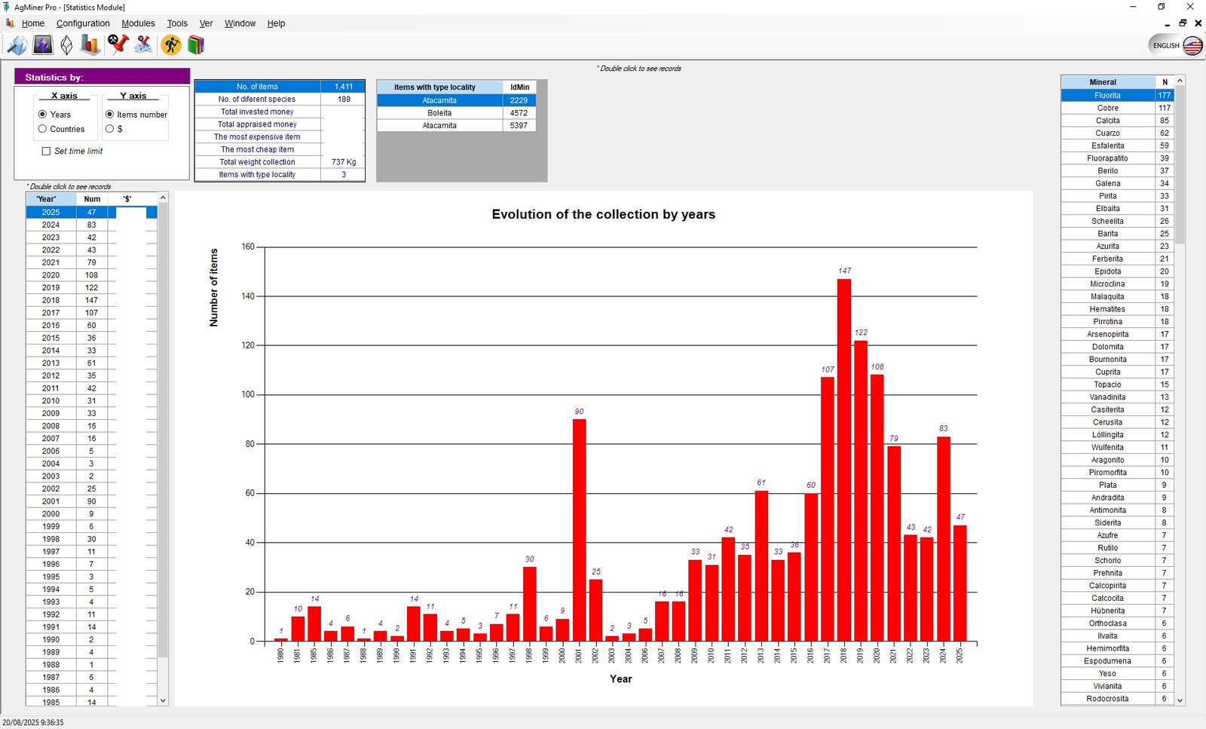Select the 2025 row in year table
The width and height of the screenshot is (1206, 729).
coord(91,213)
